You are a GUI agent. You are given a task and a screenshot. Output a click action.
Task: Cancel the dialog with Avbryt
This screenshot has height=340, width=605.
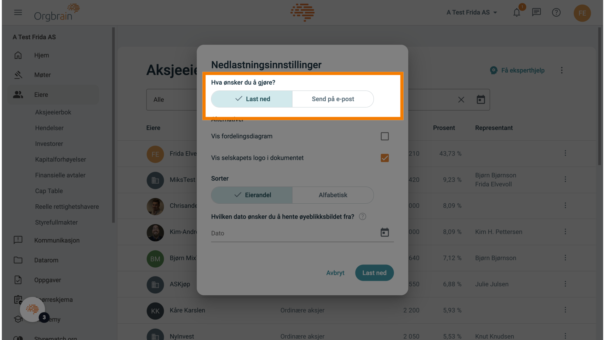click(335, 273)
